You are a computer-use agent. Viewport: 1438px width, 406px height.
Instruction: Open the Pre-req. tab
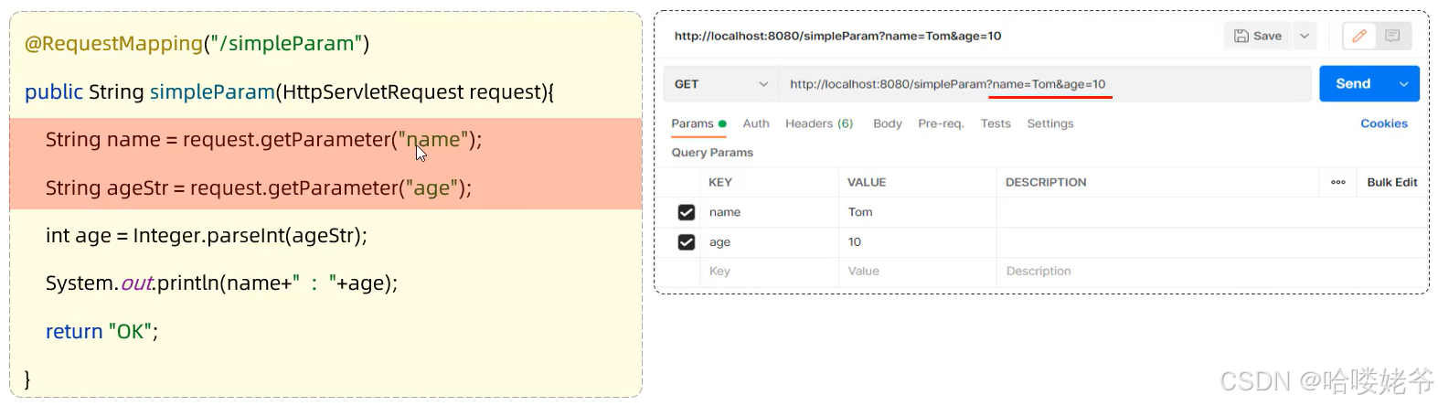click(x=941, y=123)
